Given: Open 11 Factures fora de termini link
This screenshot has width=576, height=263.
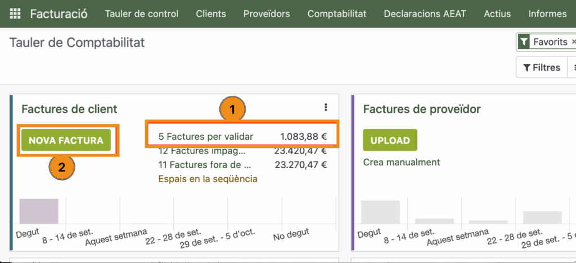Looking at the screenshot, I should 205,165.
